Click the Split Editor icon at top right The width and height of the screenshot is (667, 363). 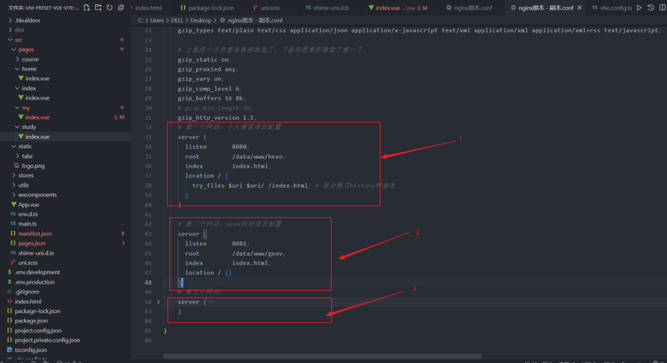coord(663,8)
